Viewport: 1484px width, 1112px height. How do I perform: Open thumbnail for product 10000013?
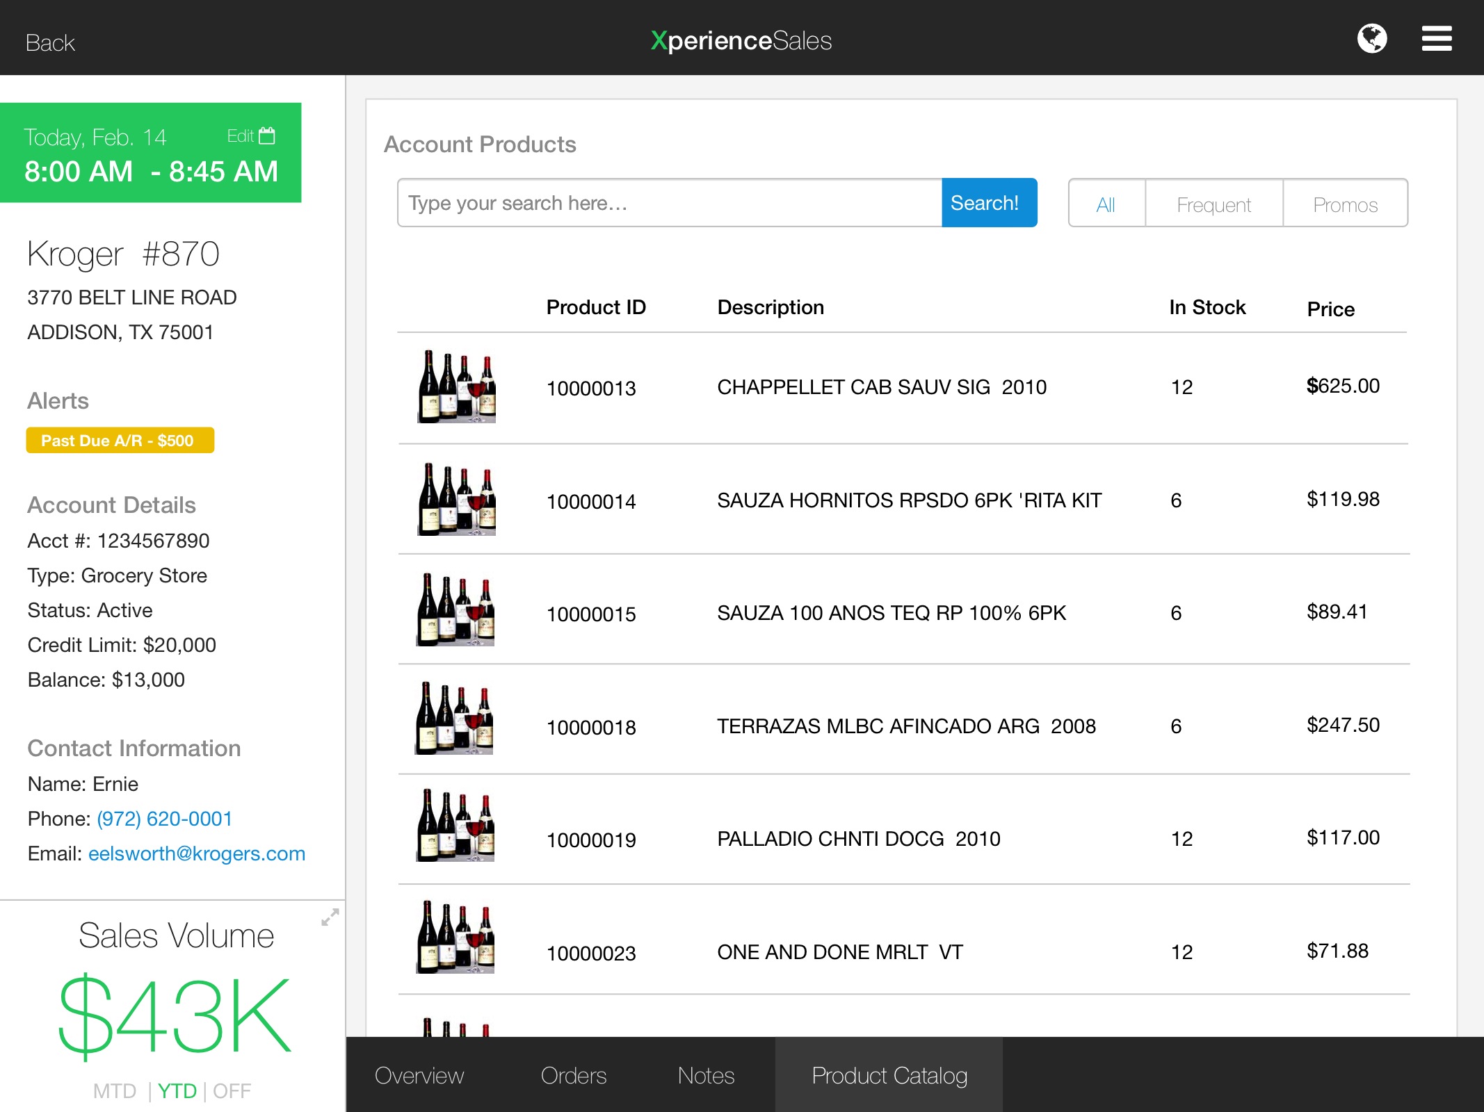tap(456, 386)
